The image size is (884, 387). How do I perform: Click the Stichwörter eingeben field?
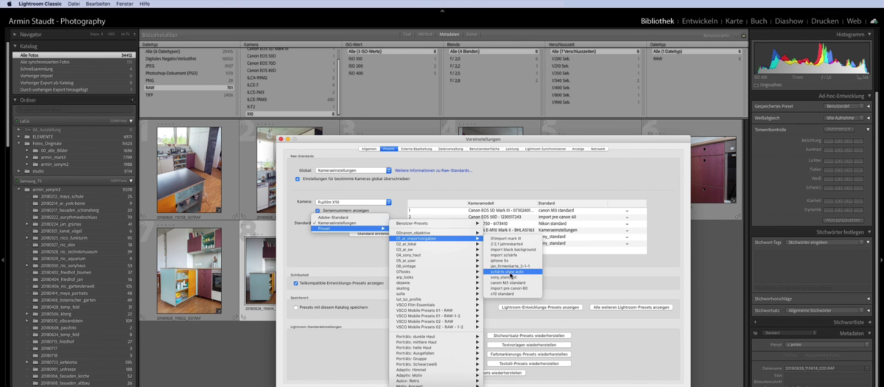pos(824,242)
